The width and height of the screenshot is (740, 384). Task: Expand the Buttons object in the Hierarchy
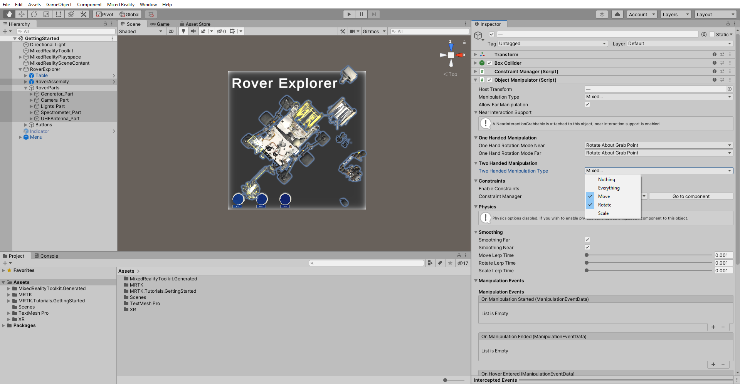click(x=26, y=124)
